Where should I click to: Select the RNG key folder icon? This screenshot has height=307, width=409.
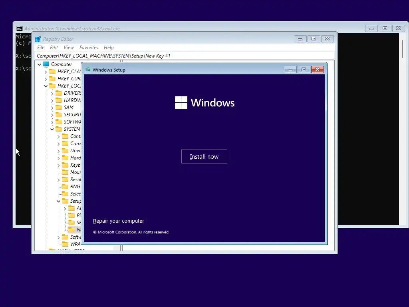[65, 186]
